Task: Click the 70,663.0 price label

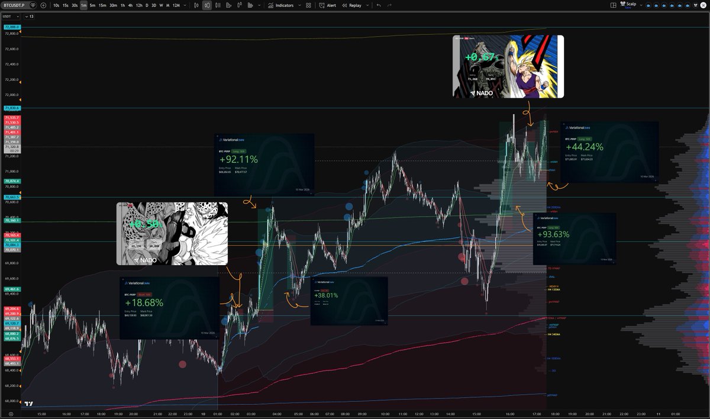Action: click(x=12, y=197)
